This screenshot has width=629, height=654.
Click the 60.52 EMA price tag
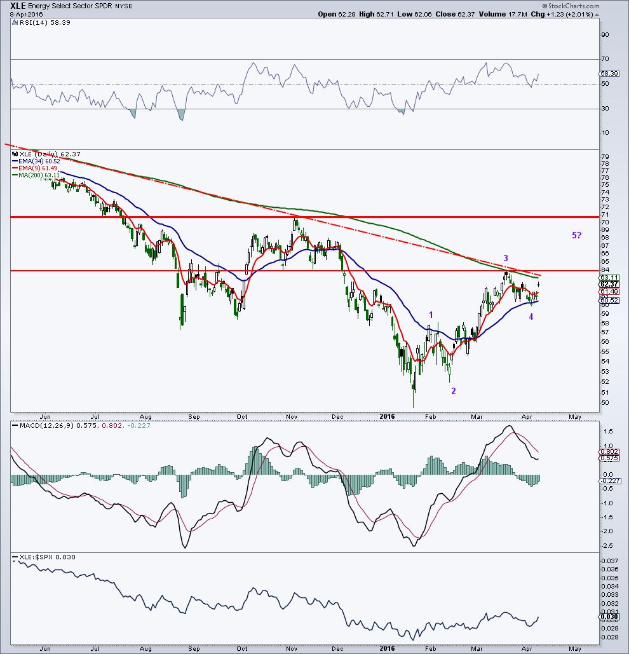[x=609, y=300]
